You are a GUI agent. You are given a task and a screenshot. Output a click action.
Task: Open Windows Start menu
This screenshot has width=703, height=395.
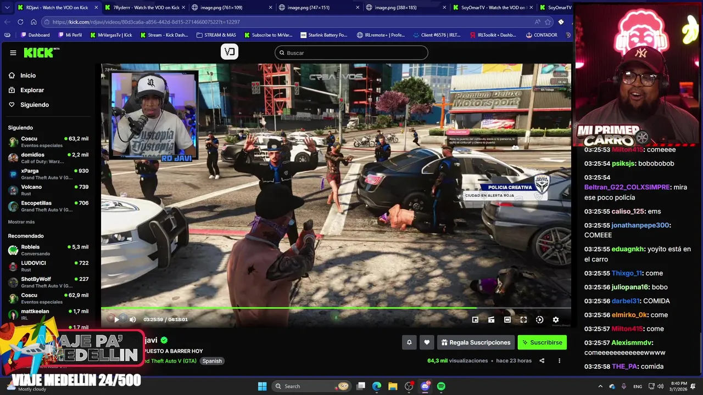(x=262, y=386)
